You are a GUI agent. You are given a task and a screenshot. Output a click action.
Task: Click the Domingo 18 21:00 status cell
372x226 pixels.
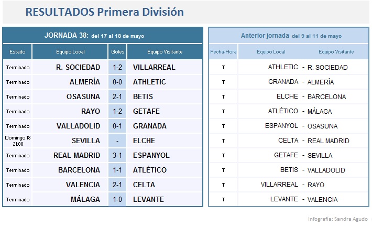(x=17, y=141)
